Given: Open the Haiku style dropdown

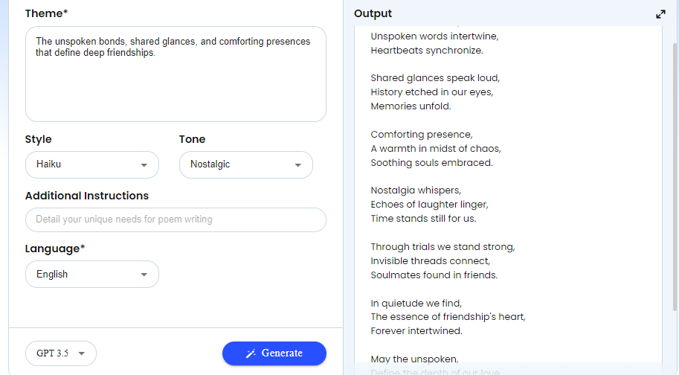Looking at the screenshot, I should 92,164.
